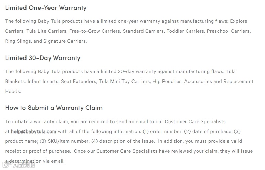Click 'Ring Slings' in the warranty list
Image resolution: width=265 pixels, height=170 pixels.
[x=18, y=41]
